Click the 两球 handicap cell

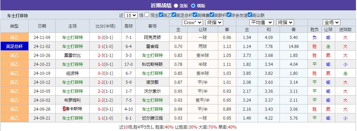[x=202, y=47]
